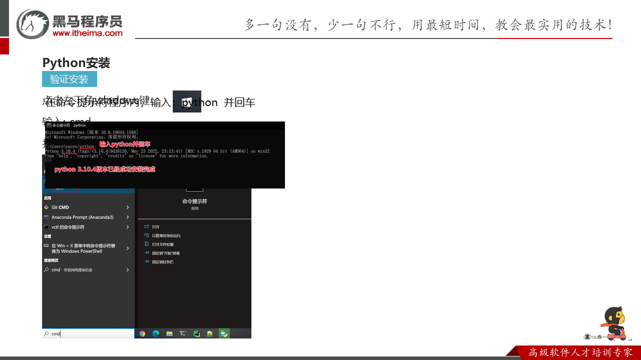Click 打开 to open the command prompt
Viewport: 641px width, 360px height.
point(156,227)
